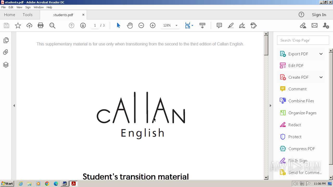
Task: Open the Find text magnifier tool
Action: pyautogui.click(x=52, y=25)
